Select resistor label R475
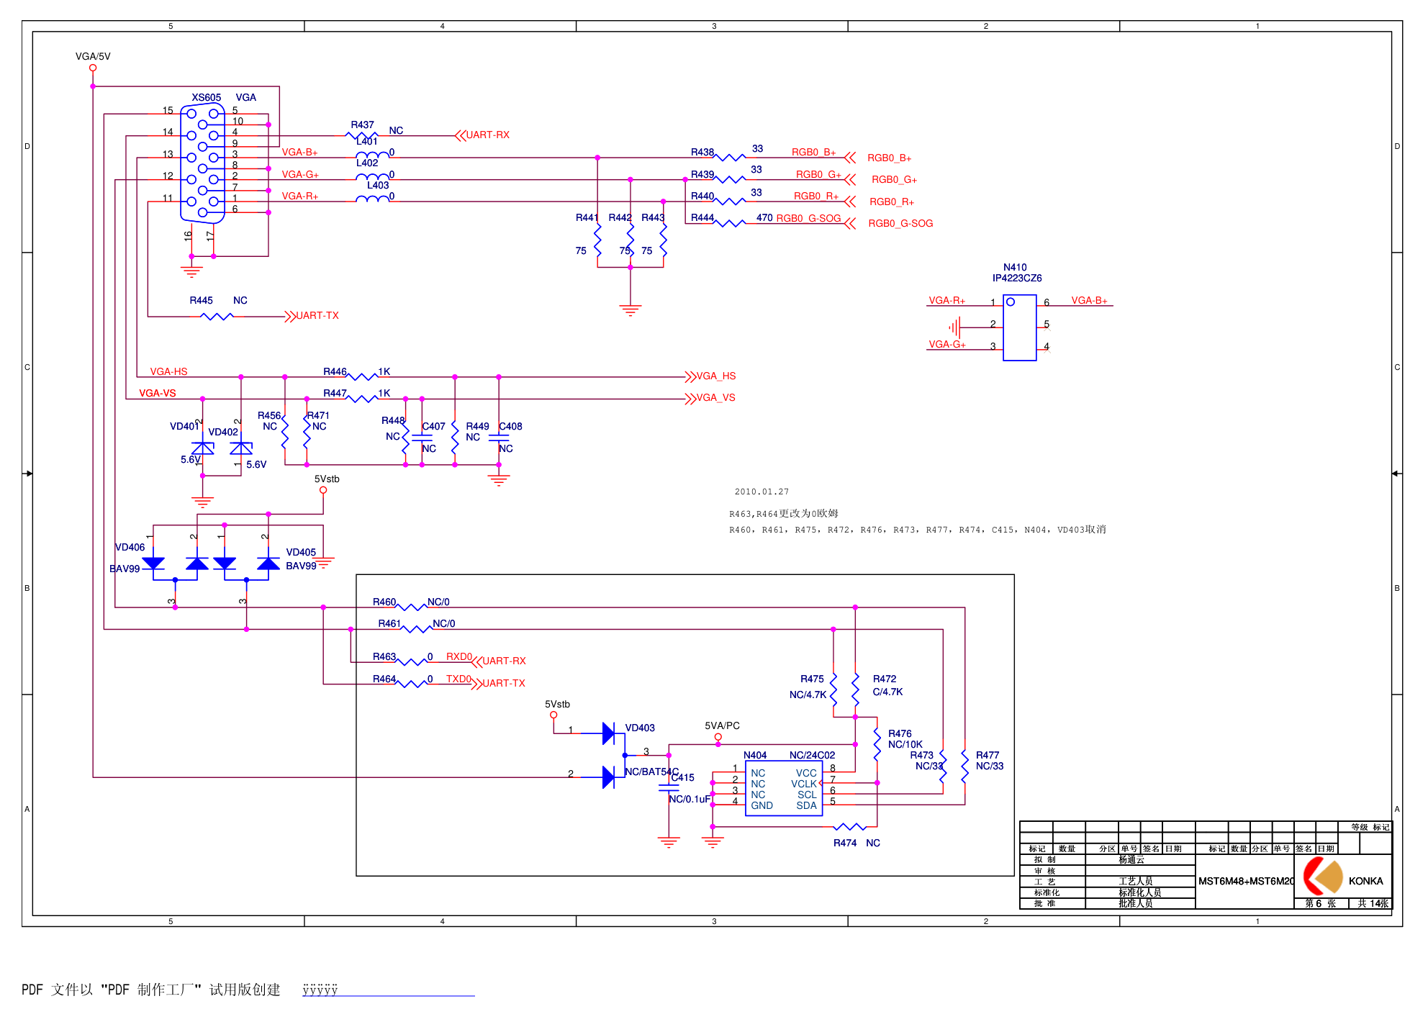The image size is (1428, 1009). click(x=812, y=679)
